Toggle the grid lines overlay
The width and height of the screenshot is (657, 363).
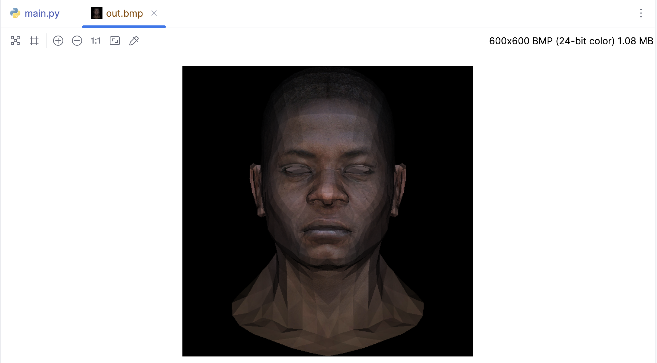tap(34, 41)
